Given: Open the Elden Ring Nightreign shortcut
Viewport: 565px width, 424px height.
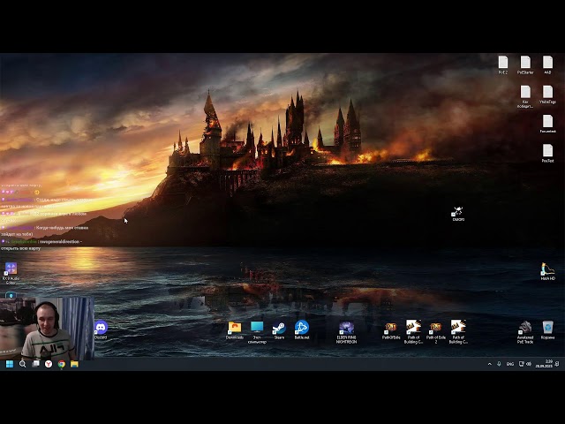Looking at the screenshot, I should click(x=346, y=332).
